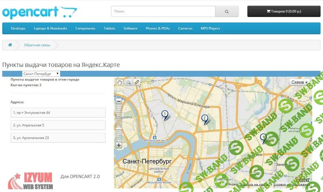Click the map zoom in plus button
The height and width of the screenshot is (192, 323).
click(x=119, y=145)
